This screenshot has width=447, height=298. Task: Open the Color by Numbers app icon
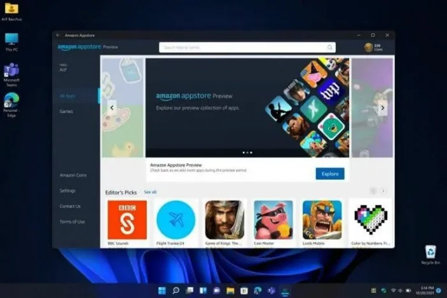pyautogui.click(x=370, y=220)
